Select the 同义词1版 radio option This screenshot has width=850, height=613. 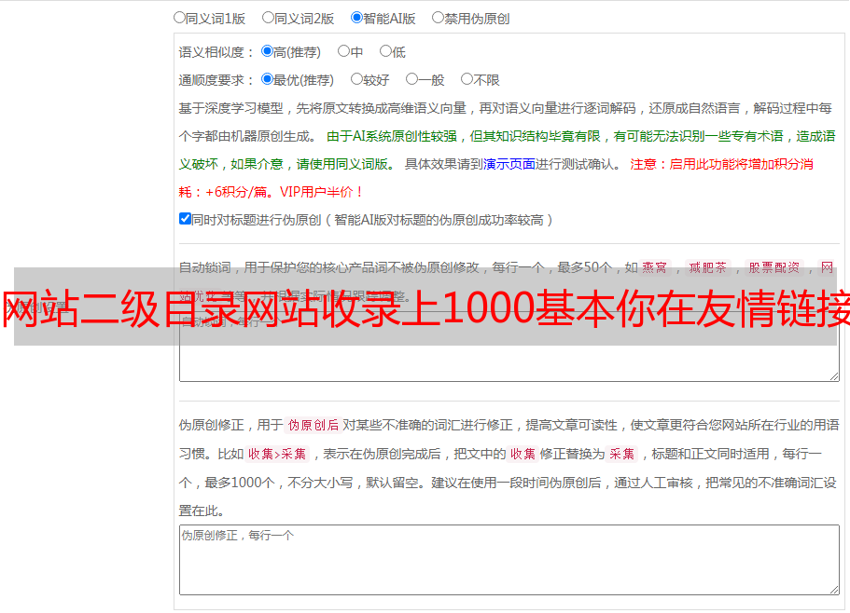pyautogui.click(x=179, y=18)
